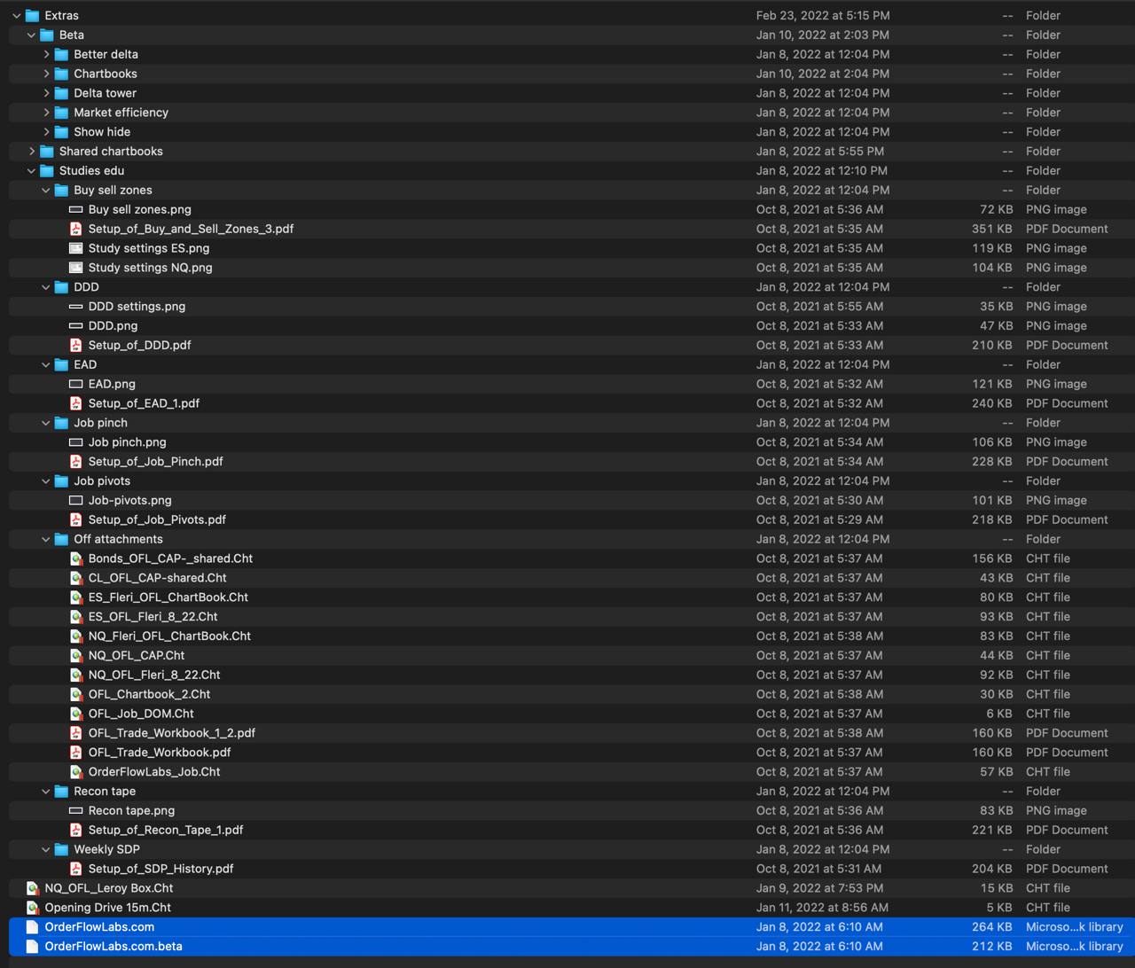The image size is (1135, 968).
Task: Click the PNG image icon for Buy sell zones.png
Action: (74, 209)
